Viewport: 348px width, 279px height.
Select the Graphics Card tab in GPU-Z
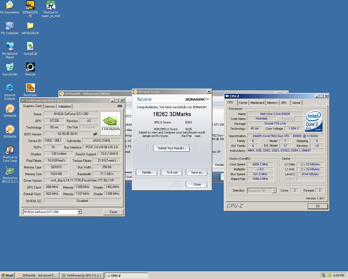coord(32,106)
